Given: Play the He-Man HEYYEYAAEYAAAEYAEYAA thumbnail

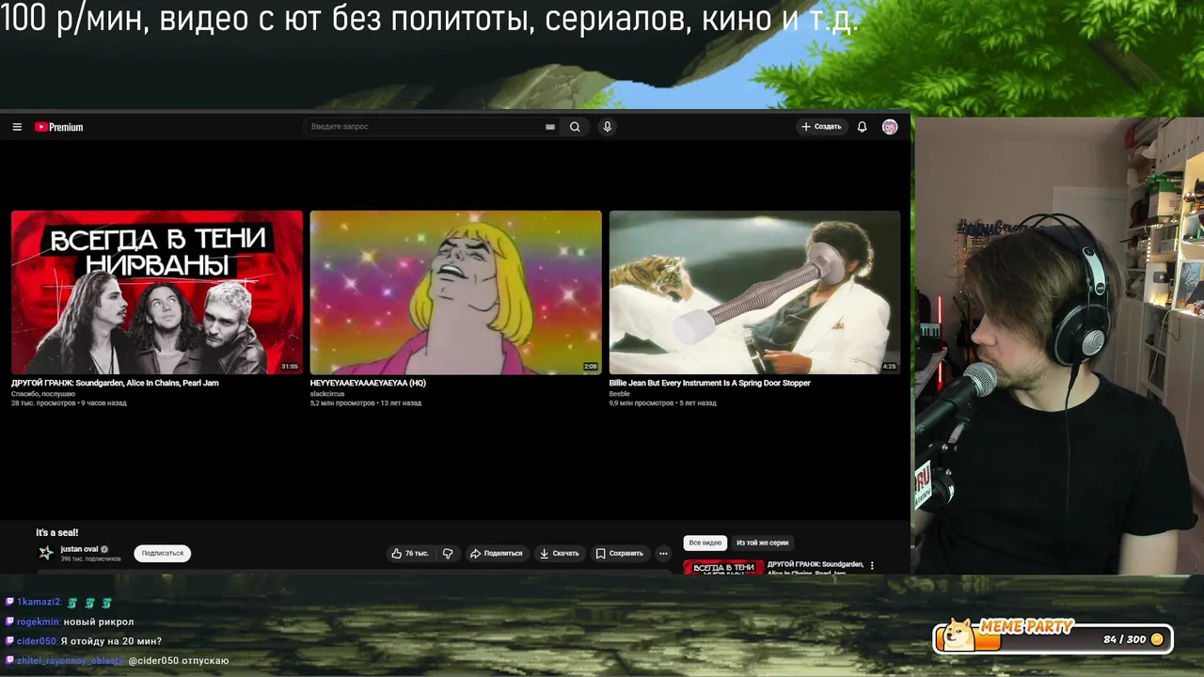Looking at the screenshot, I should [456, 292].
